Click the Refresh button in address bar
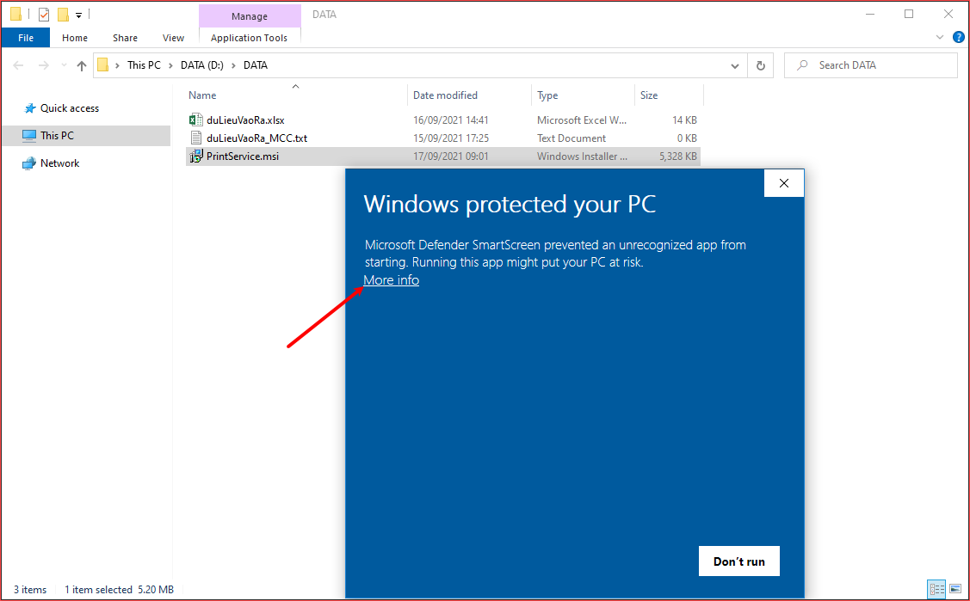 point(761,65)
